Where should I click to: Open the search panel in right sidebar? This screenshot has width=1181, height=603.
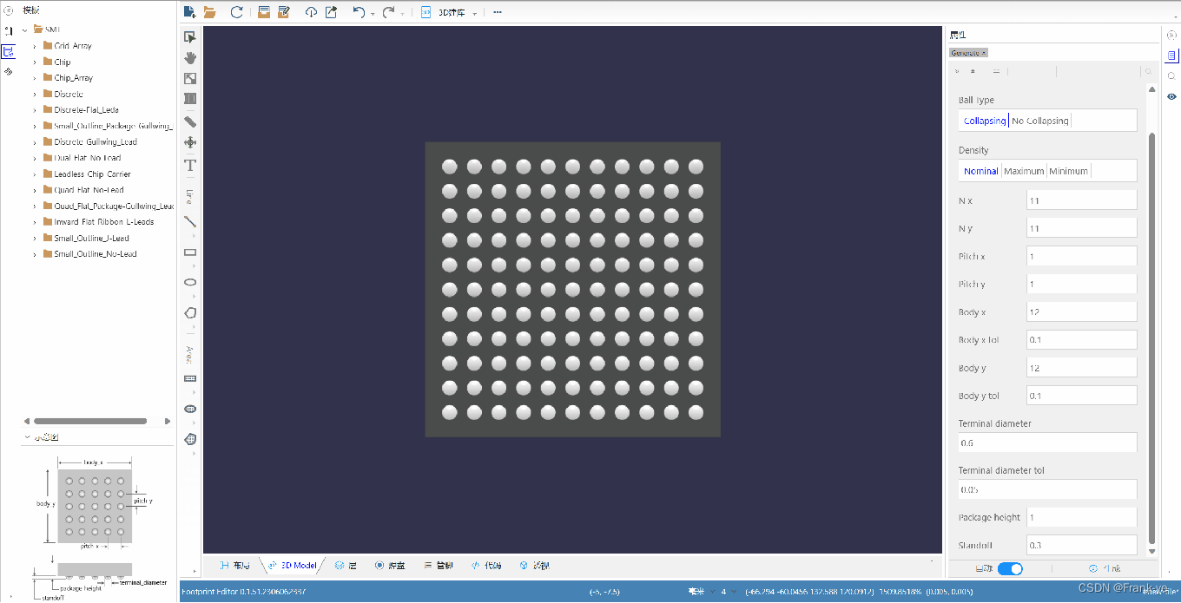(x=1171, y=75)
